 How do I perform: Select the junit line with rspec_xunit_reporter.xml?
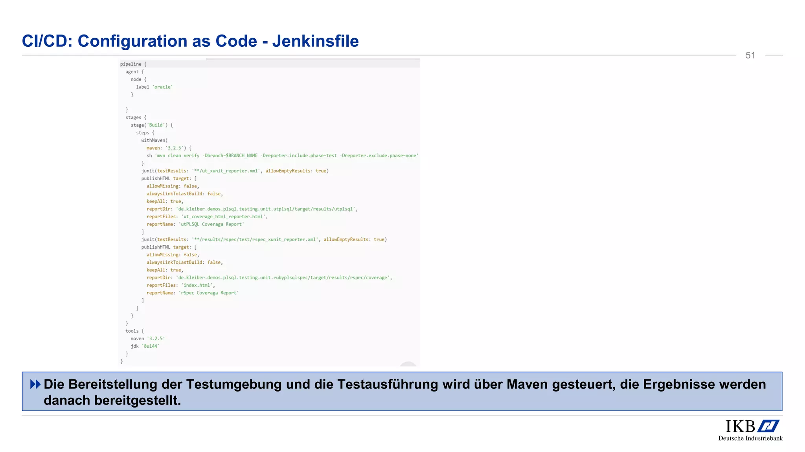pos(264,239)
